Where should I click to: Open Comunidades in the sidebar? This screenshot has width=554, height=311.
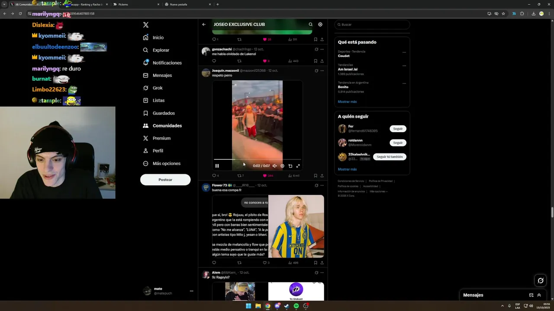coord(162,126)
